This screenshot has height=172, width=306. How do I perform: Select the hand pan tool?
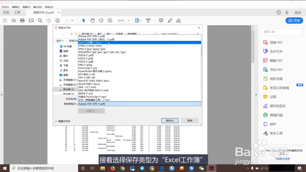pos(92,20)
